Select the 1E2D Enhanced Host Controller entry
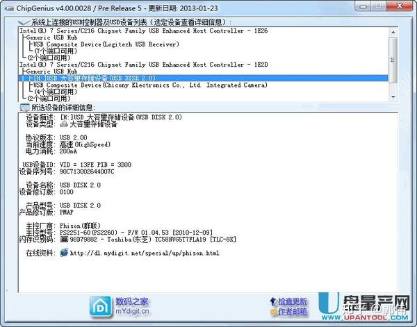Viewport: 417px width, 327px height. (x=144, y=65)
